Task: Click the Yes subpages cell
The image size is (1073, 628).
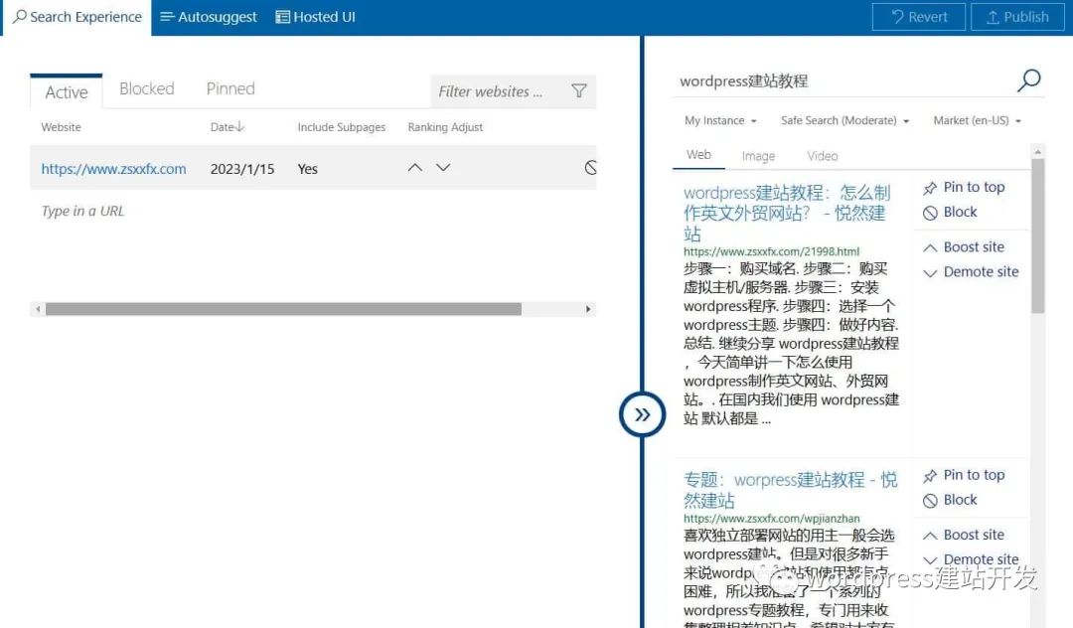Action: click(x=307, y=169)
